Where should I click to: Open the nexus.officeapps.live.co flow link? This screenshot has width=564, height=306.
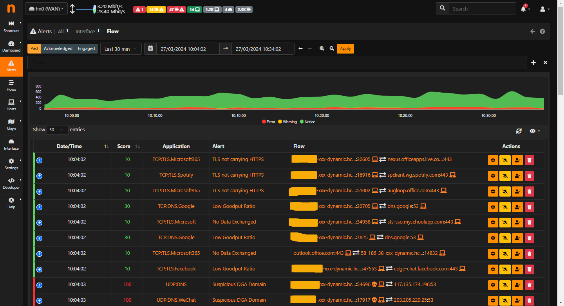pos(415,159)
